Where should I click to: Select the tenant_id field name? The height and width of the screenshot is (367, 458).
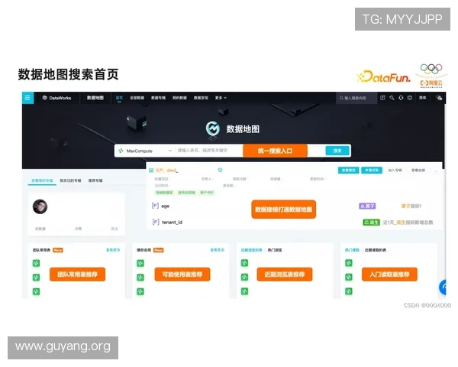click(x=172, y=222)
